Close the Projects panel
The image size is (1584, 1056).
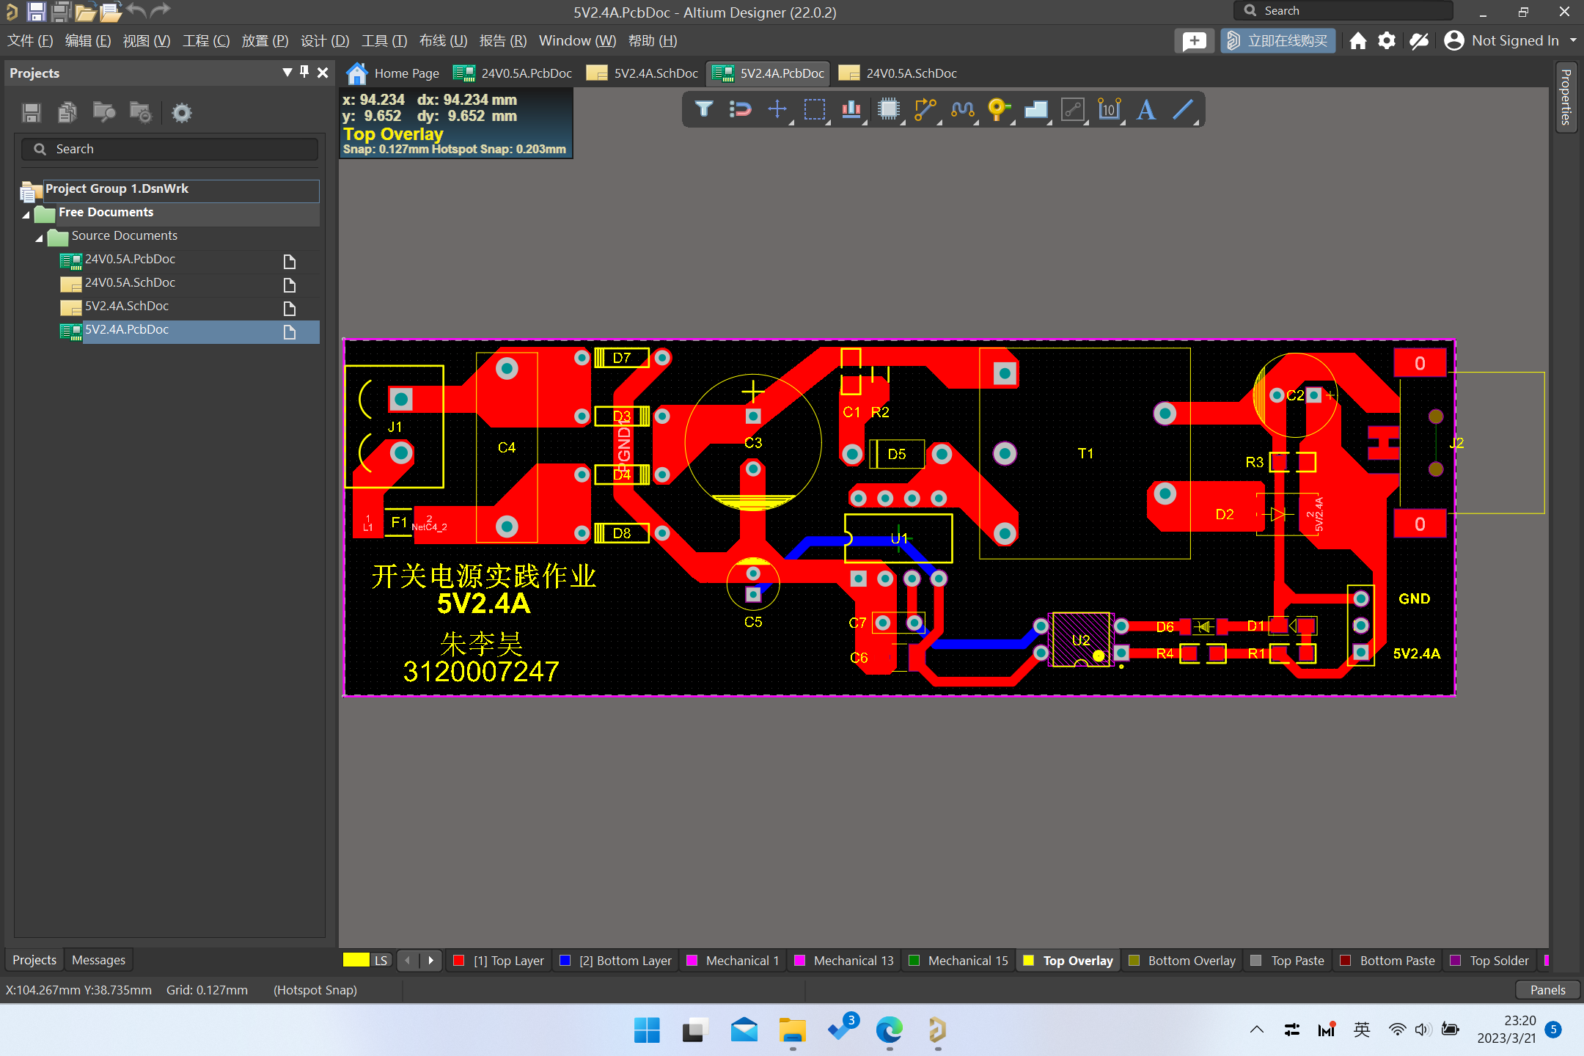[x=323, y=72]
